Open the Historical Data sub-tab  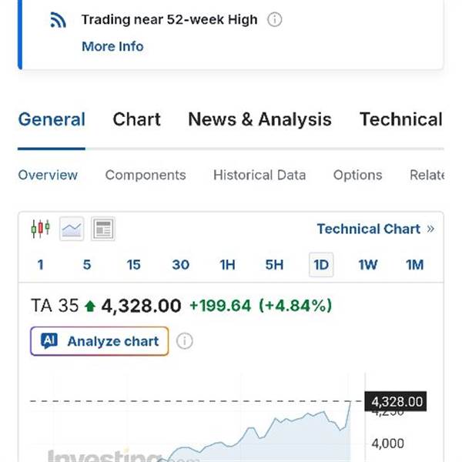click(x=259, y=175)
